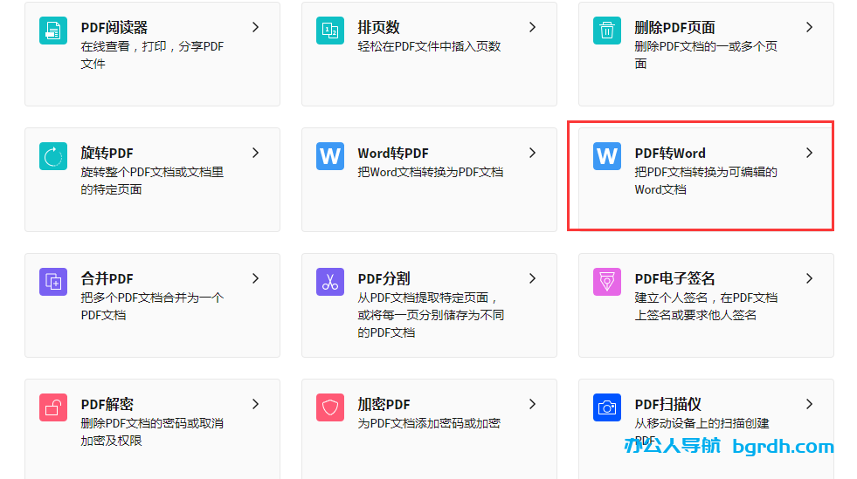This screenshot has height=479, width=857.
Task: Click the PDF扫描仪 camera icon
Action: (x=607, y=407)
